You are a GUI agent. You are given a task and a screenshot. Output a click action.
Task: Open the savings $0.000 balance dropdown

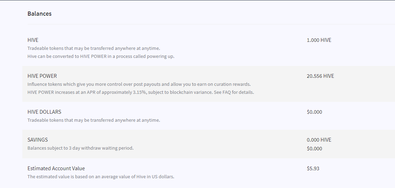[x=314, y=149]
